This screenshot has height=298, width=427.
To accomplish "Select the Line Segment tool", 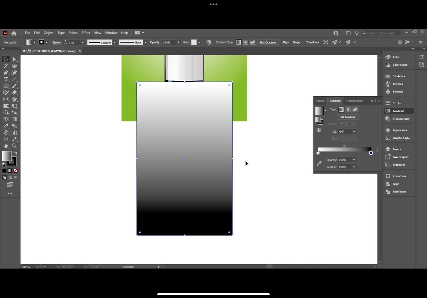I will pyautogui.click(x=14, y=79).
